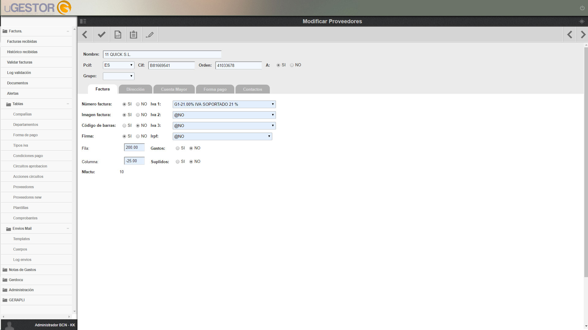588x330 pixels.
Task: Click the Fila value field
Action: [x=134, y=147]
